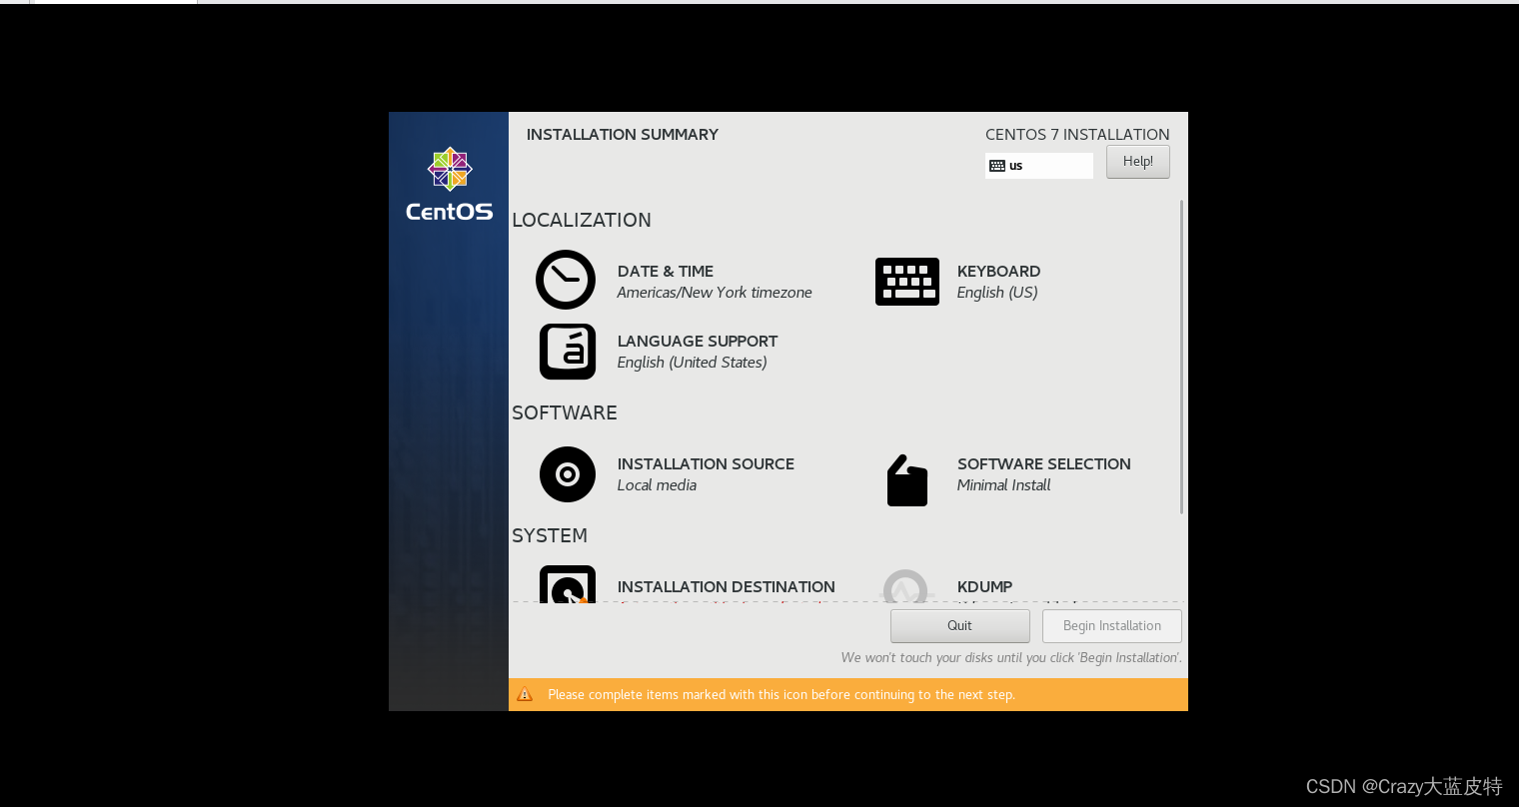Select 'English (United States)' language support text
The image size is (1519, 807).
pyautogui.click(x=692, y=362)
